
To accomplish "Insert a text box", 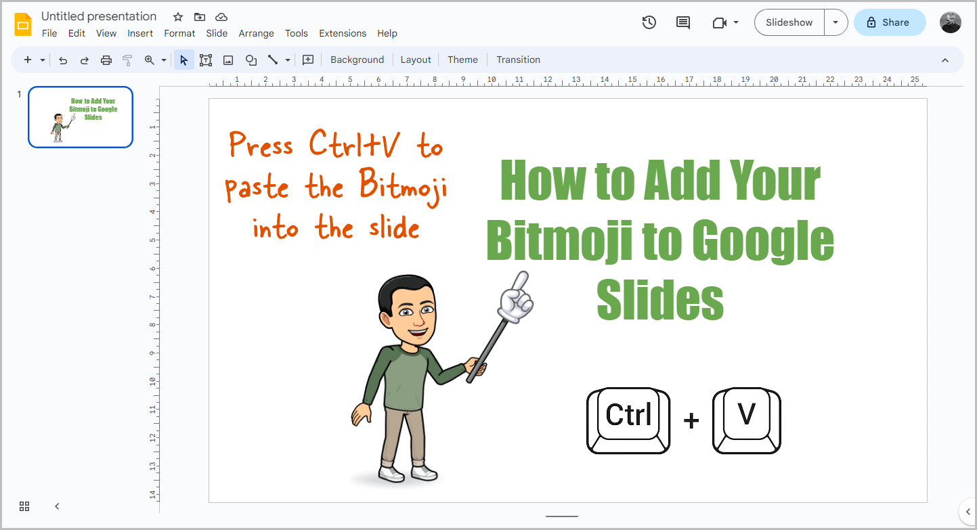I will 206,60.
